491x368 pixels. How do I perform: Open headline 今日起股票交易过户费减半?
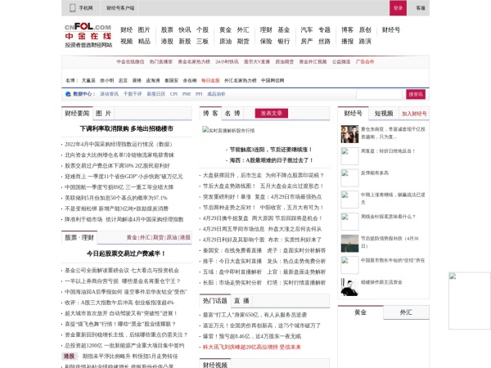pyautogui.click(x=126, y=254)
